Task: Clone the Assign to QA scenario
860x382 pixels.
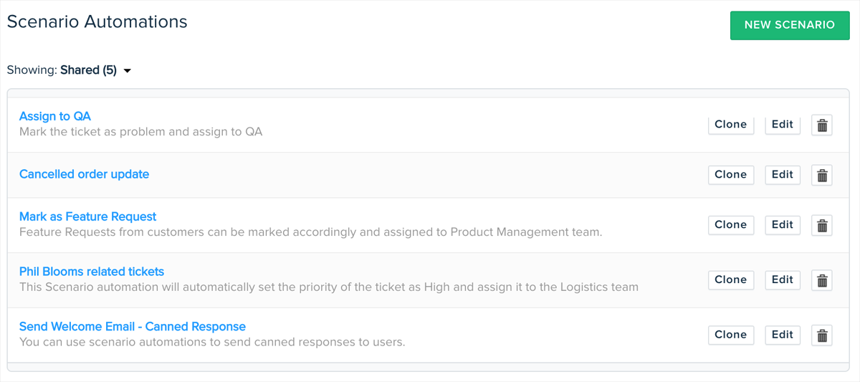Action: tap(730, 125)
